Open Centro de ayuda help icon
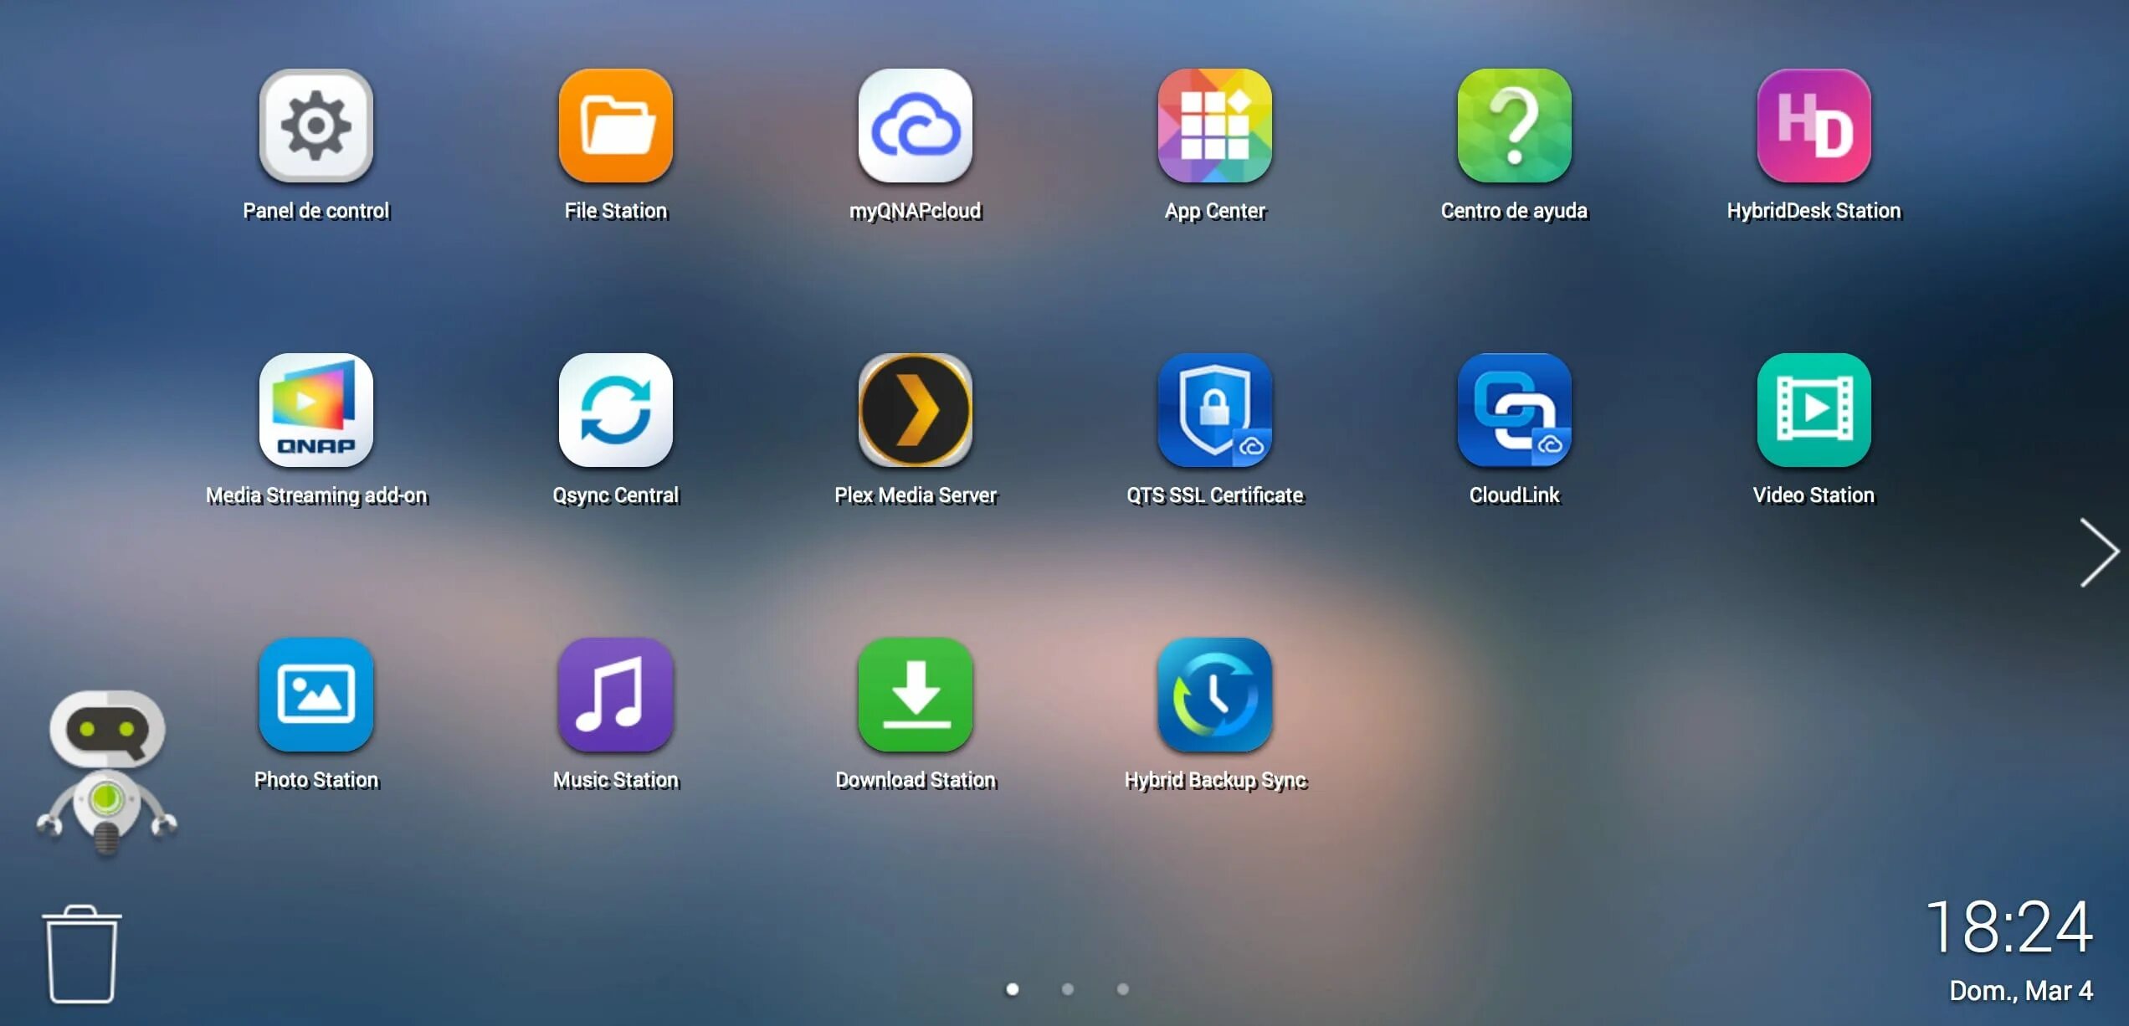The image size is (2129, 1026). click(1514, 126)
